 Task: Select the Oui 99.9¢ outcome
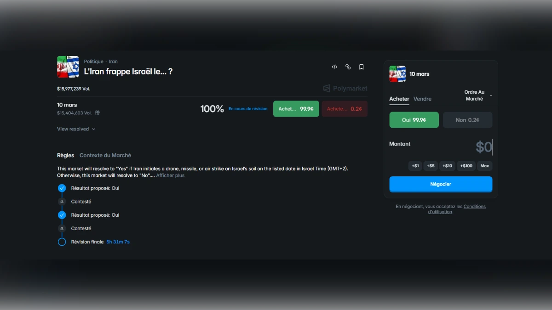[414, 120]
